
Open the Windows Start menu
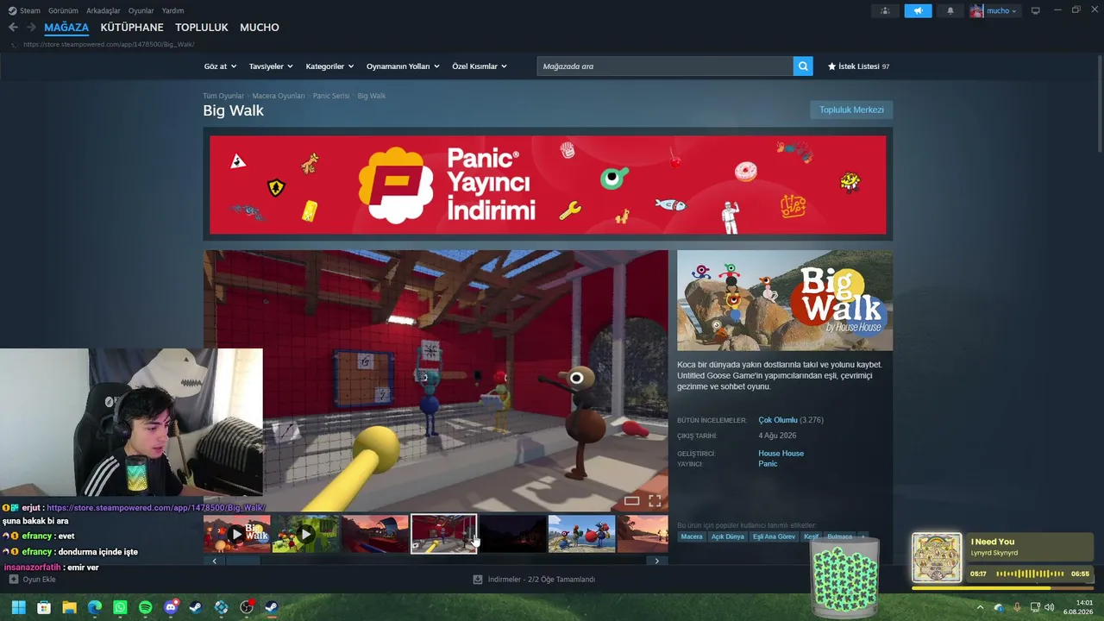click(18, 607)
